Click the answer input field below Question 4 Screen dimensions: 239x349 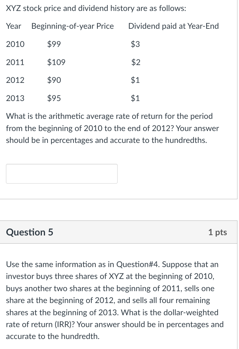pos(61,174)
